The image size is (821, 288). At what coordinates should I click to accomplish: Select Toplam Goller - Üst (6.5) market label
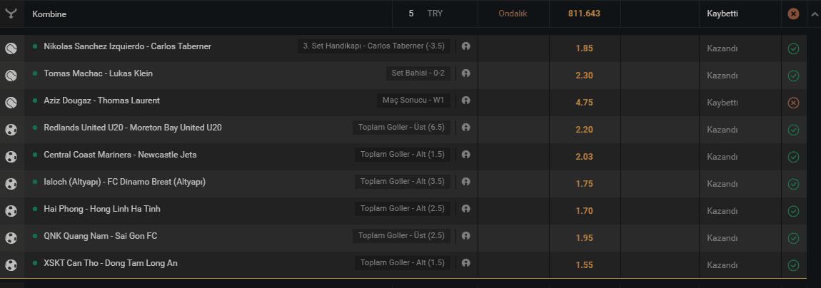point(402,127)
